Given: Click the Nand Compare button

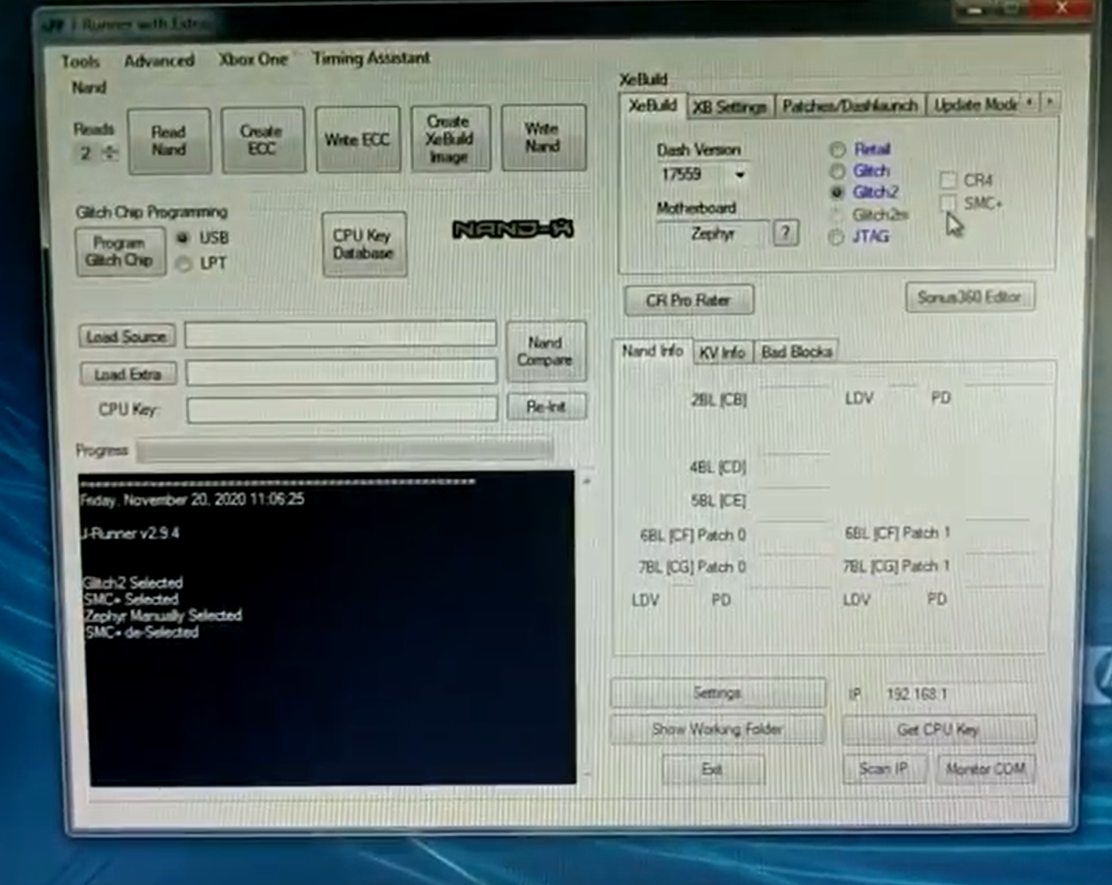Looking at the screenshot, I should point(545,351).
